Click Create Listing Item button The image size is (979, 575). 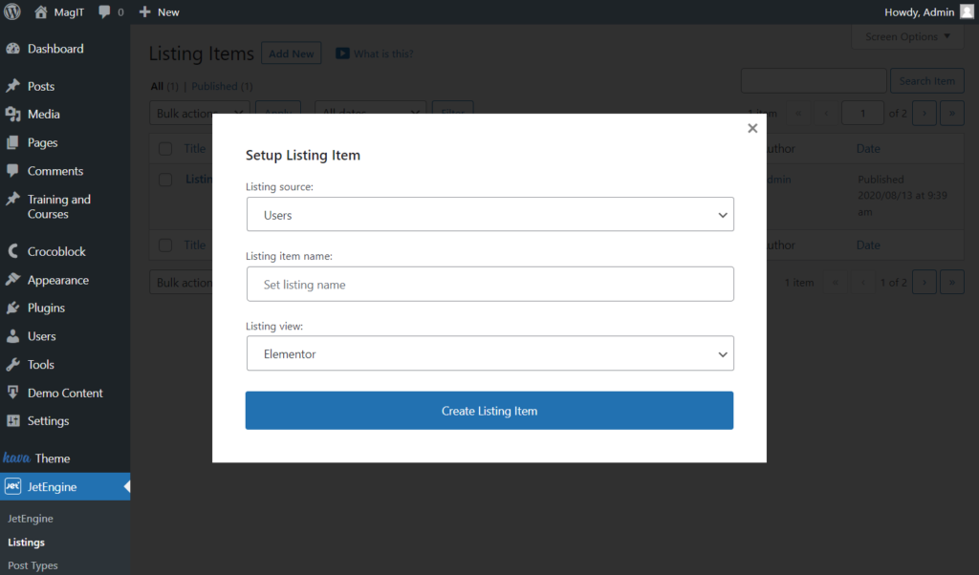pyautogui.click(x=489, y=411)
